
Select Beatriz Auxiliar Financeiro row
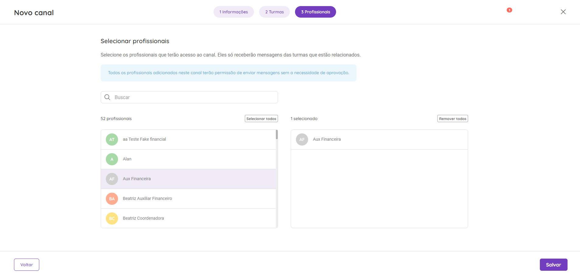point(188,199)
